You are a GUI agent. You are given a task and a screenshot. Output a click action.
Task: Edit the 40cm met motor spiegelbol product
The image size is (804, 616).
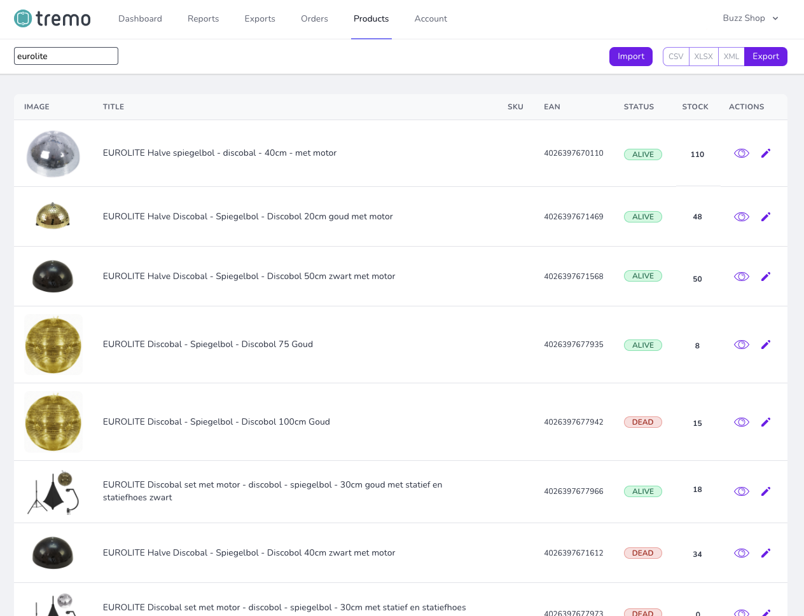pos(766,153)
